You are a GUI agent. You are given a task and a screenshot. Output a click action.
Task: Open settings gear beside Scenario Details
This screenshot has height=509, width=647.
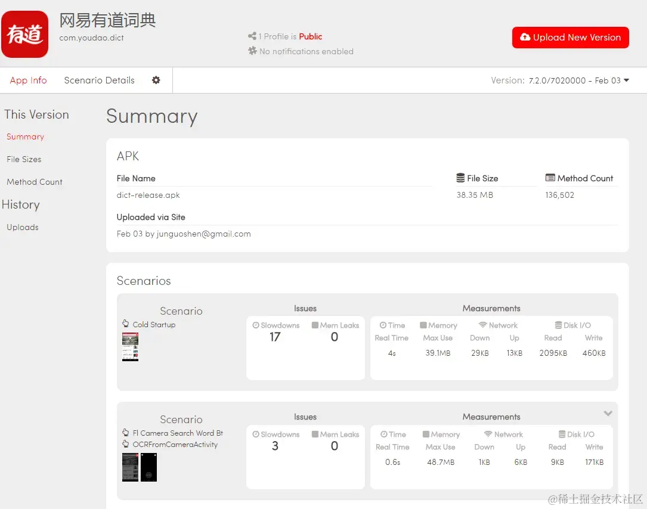point(156,80)
